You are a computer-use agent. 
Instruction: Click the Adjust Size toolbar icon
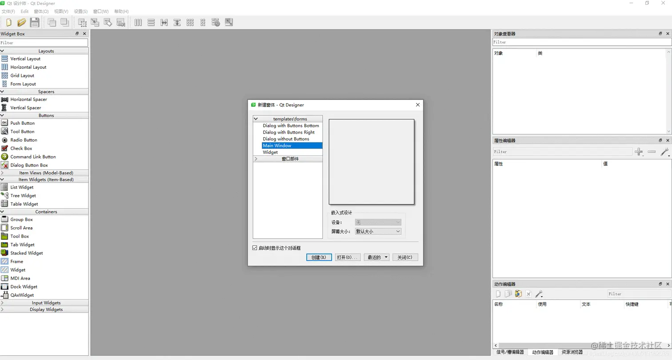[x=229, y=22]
